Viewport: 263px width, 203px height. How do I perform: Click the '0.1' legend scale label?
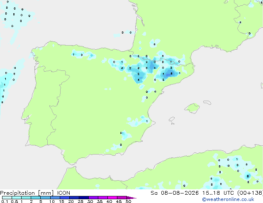point(5,201)
